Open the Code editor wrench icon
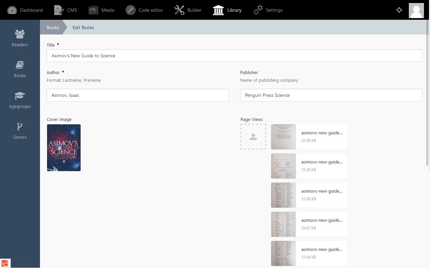The width and height of the screenshot is (430, 268). (x=131, y=10)
